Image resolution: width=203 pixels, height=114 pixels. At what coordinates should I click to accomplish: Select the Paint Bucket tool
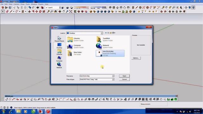click(56, 11)
